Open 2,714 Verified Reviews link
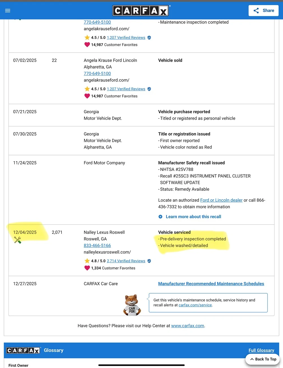283x368 pixels. click(x=126, y=261)
